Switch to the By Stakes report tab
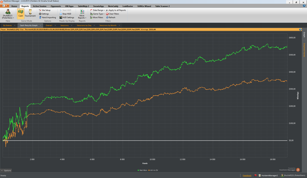Screen dimensions: 307x178 pyautogui.click(x=7, y=25)
